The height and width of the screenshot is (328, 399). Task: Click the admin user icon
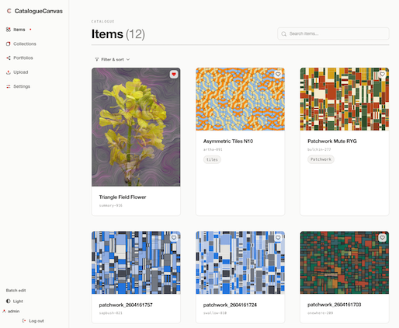[4, 311]
